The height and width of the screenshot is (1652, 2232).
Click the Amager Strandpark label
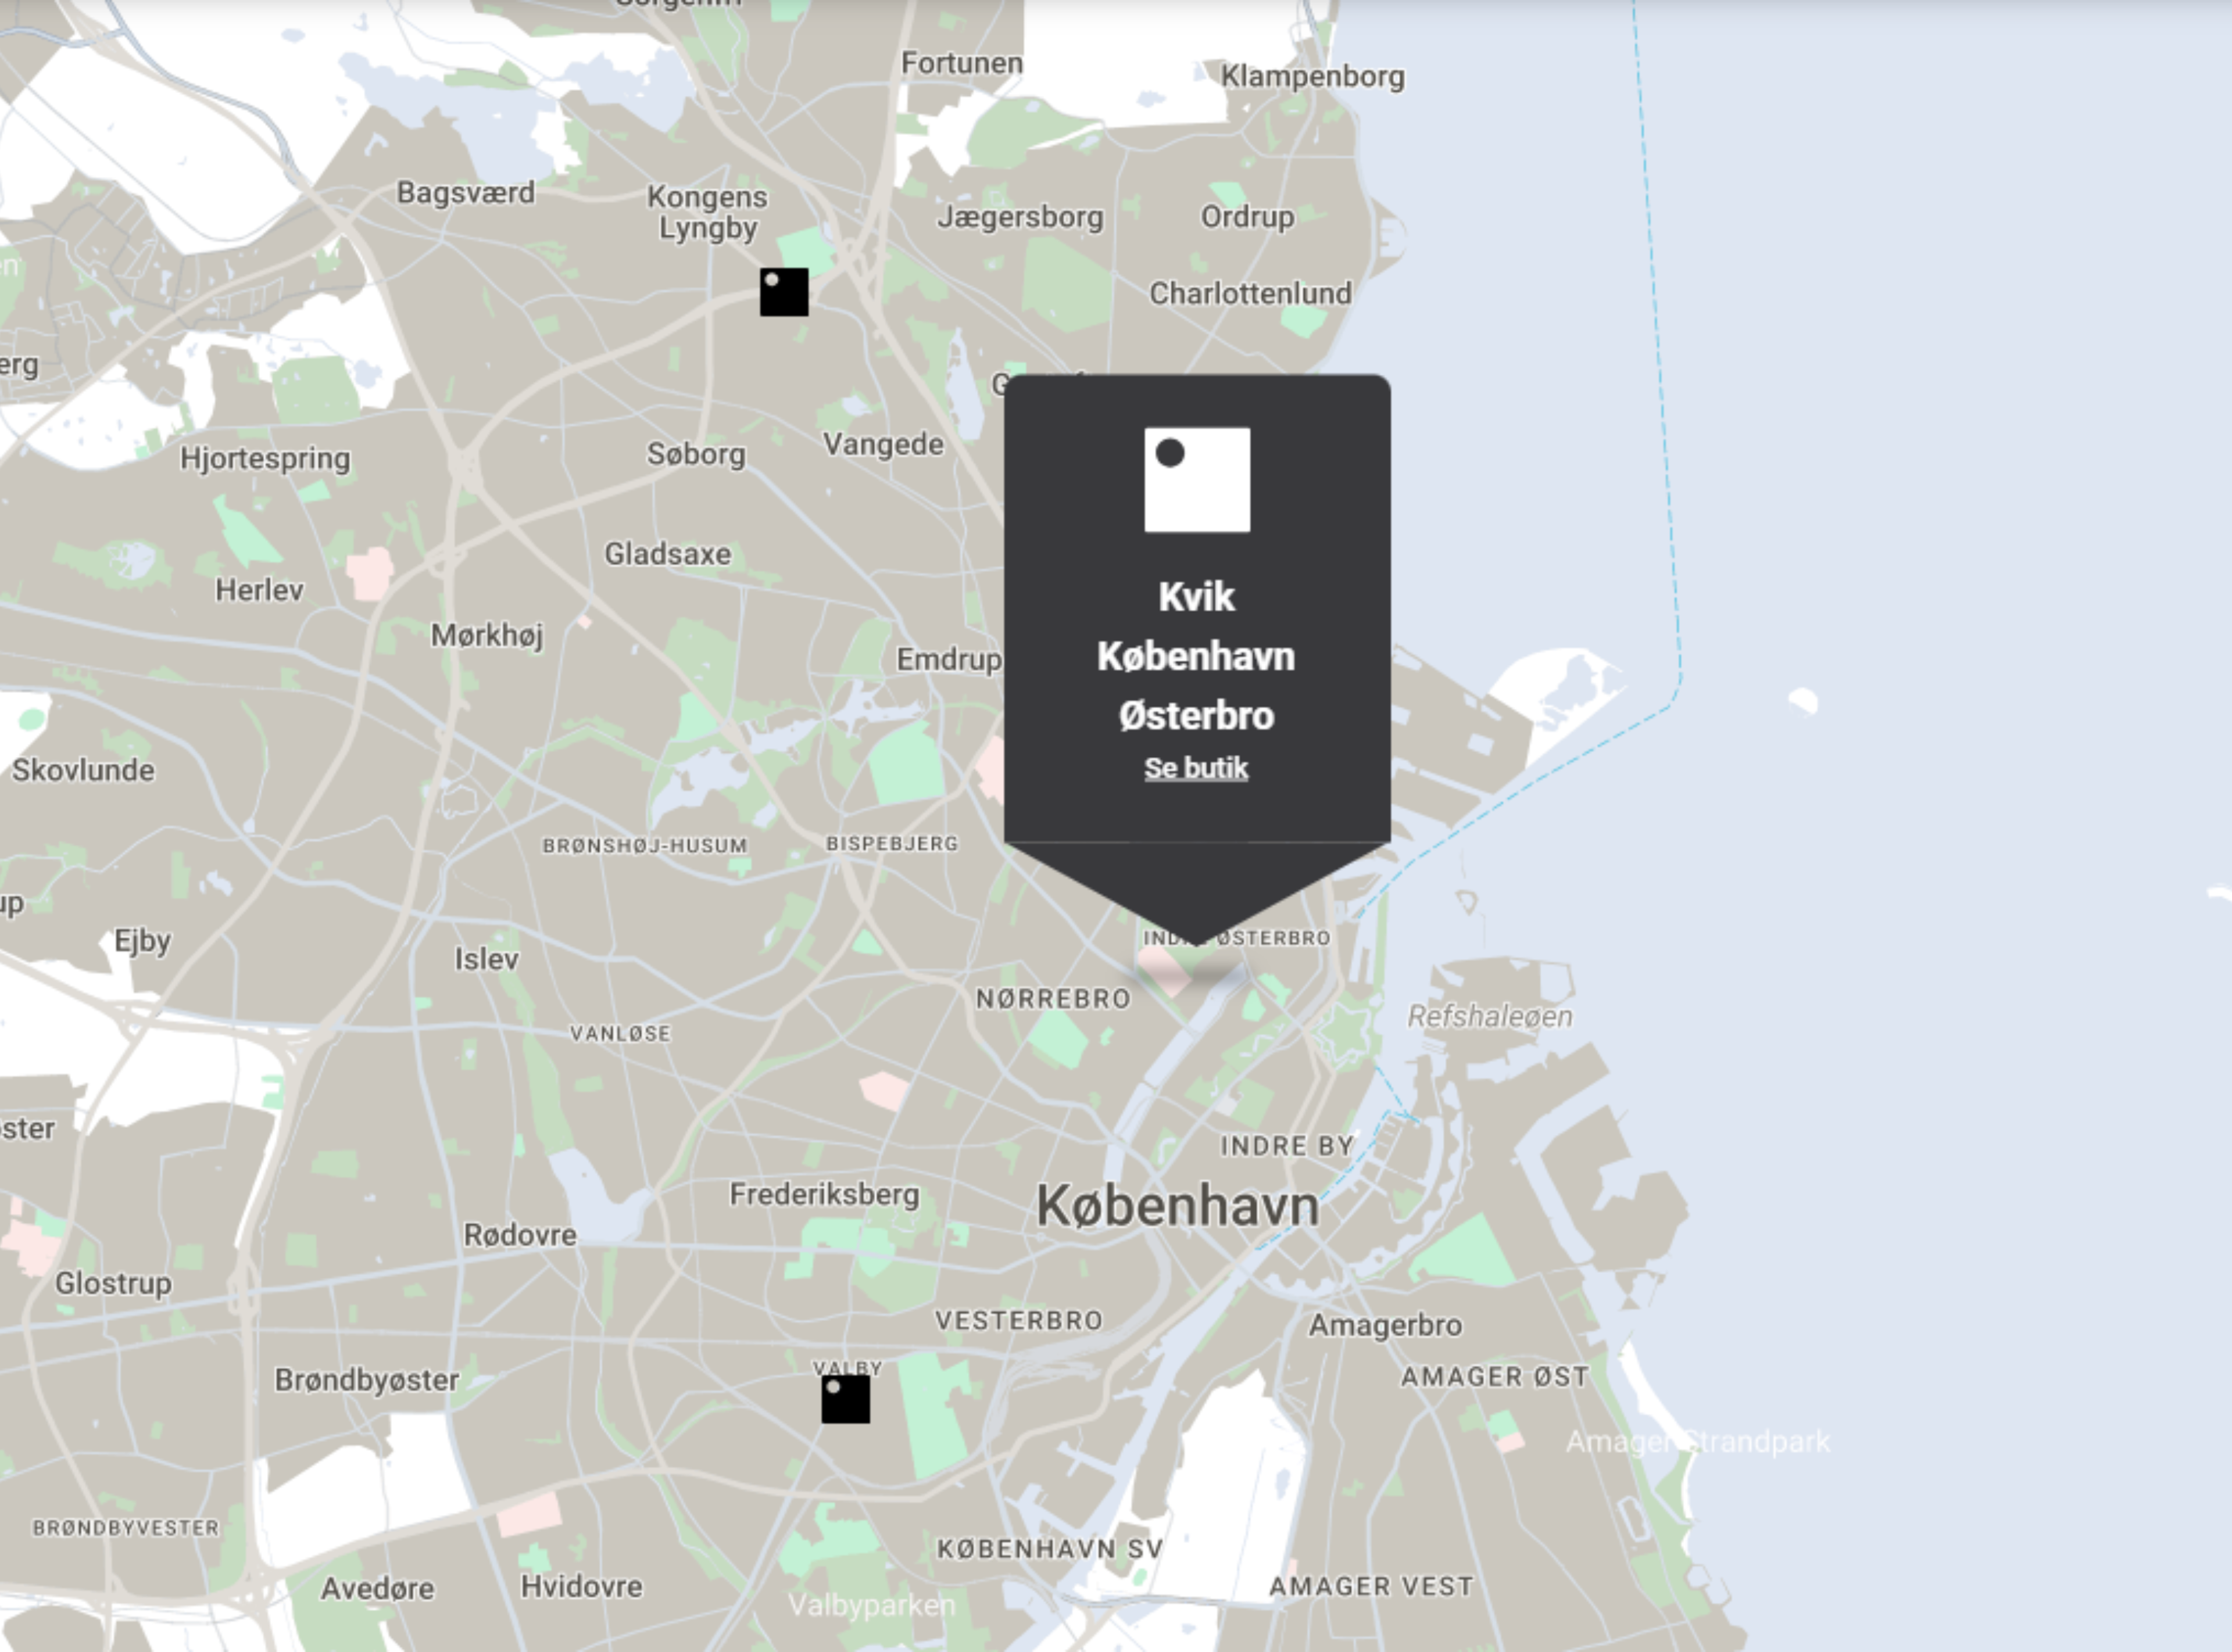(1697, 1441)
